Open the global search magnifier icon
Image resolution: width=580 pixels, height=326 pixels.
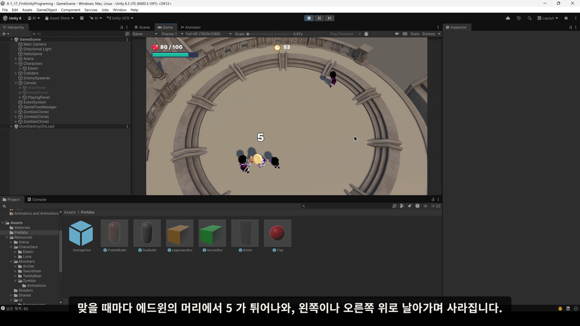point(529,18)
